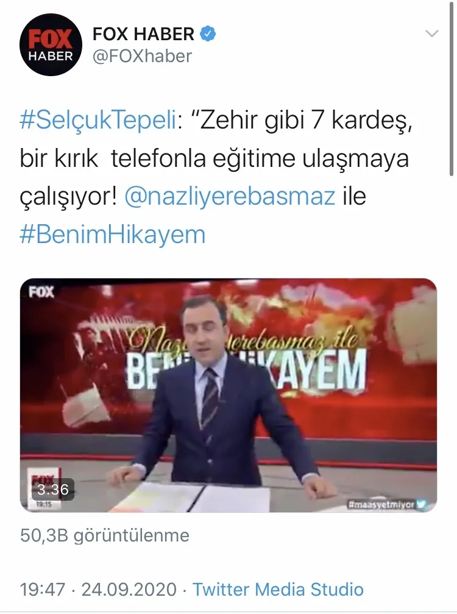Viewport: 457px width, 614px height.
Task: Open the #BenimHikayem hashtag
Action: tap(113, 234)
